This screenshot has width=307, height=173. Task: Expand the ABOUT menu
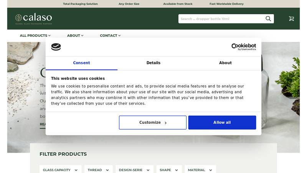(75, 35)
